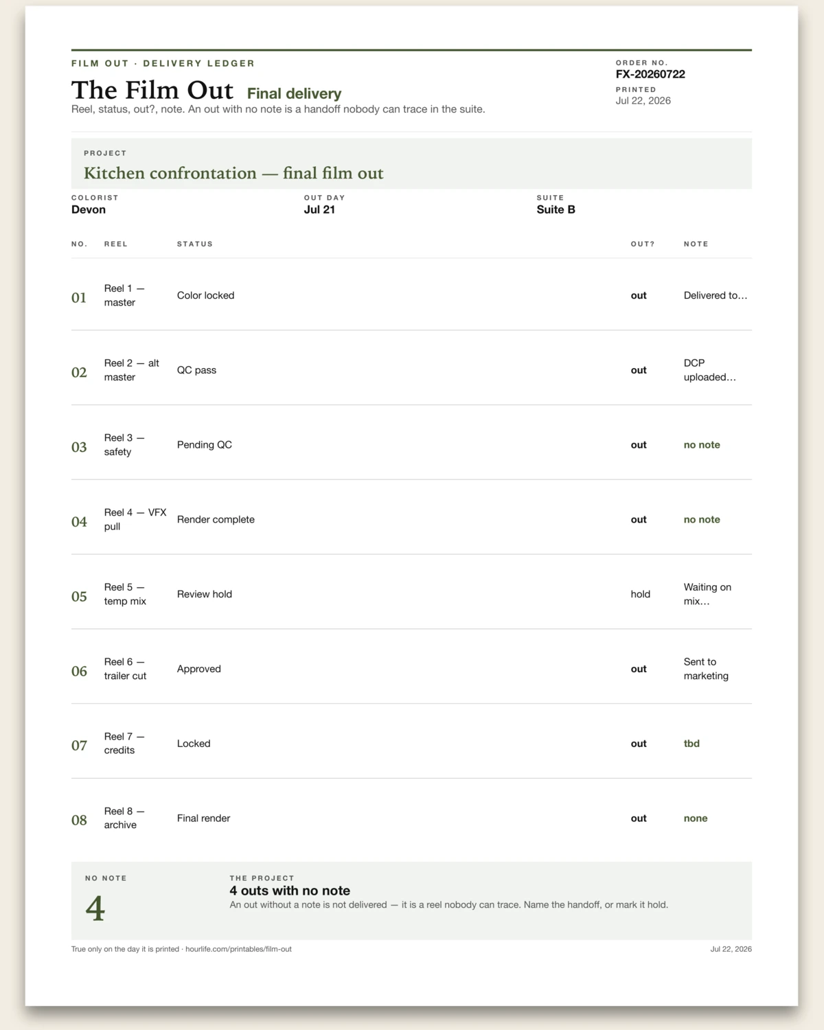824x1030 pixels.
Task: Expand the Waiting on mix note
Action: [x=707, y=594]
